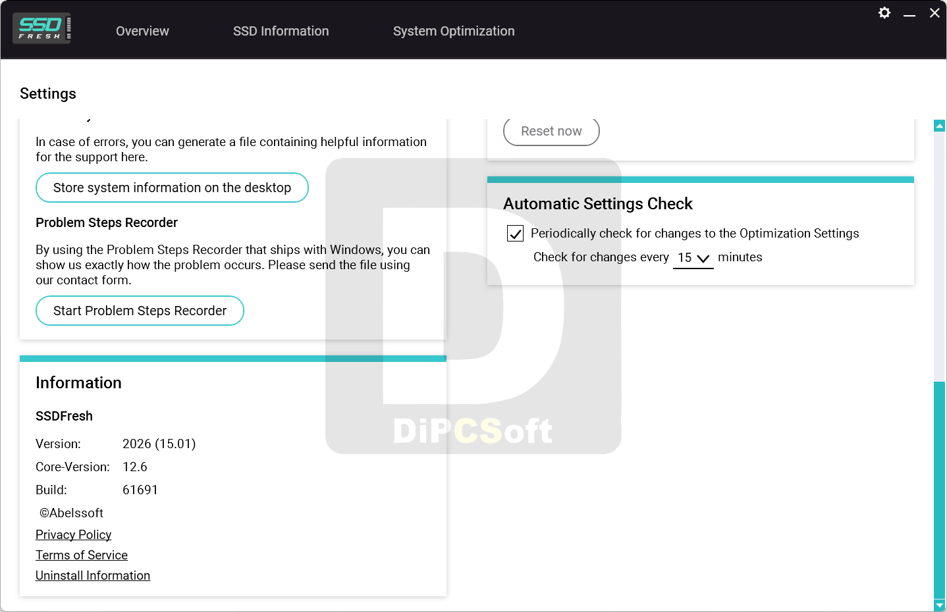This screenshot has width=947, height=612.
Task: Open the Uninstall Information link
Action: 93,575
